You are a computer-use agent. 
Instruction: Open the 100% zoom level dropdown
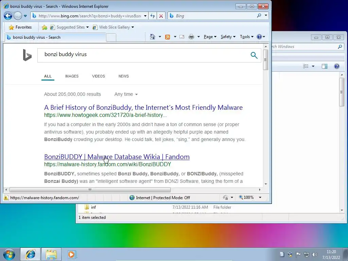click(260, 197)
